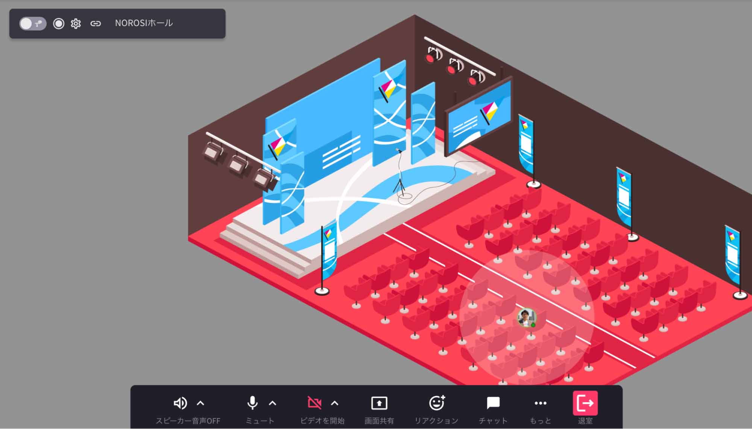Turn on camera with ビデオを開始

point(315,403)
